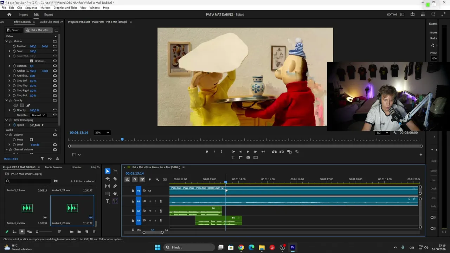450x253 pixels.
Task: Step back one frame
Action: 241,152
